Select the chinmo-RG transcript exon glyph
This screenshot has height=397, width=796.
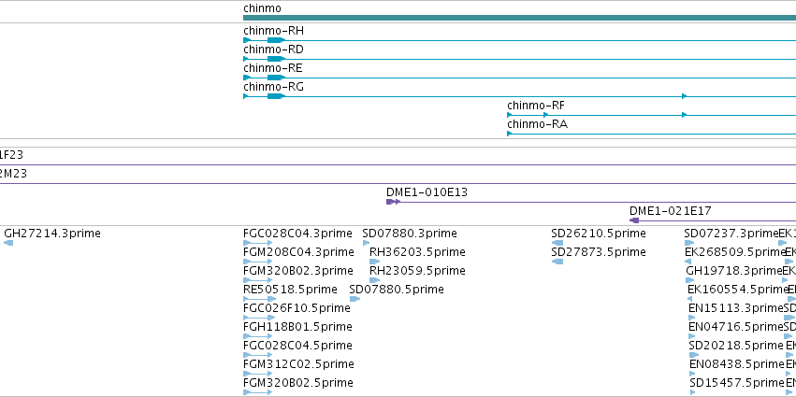point(276,96)
